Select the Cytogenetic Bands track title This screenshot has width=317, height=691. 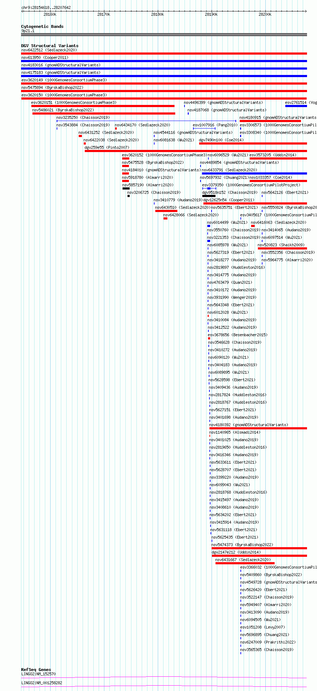(42, 26)
